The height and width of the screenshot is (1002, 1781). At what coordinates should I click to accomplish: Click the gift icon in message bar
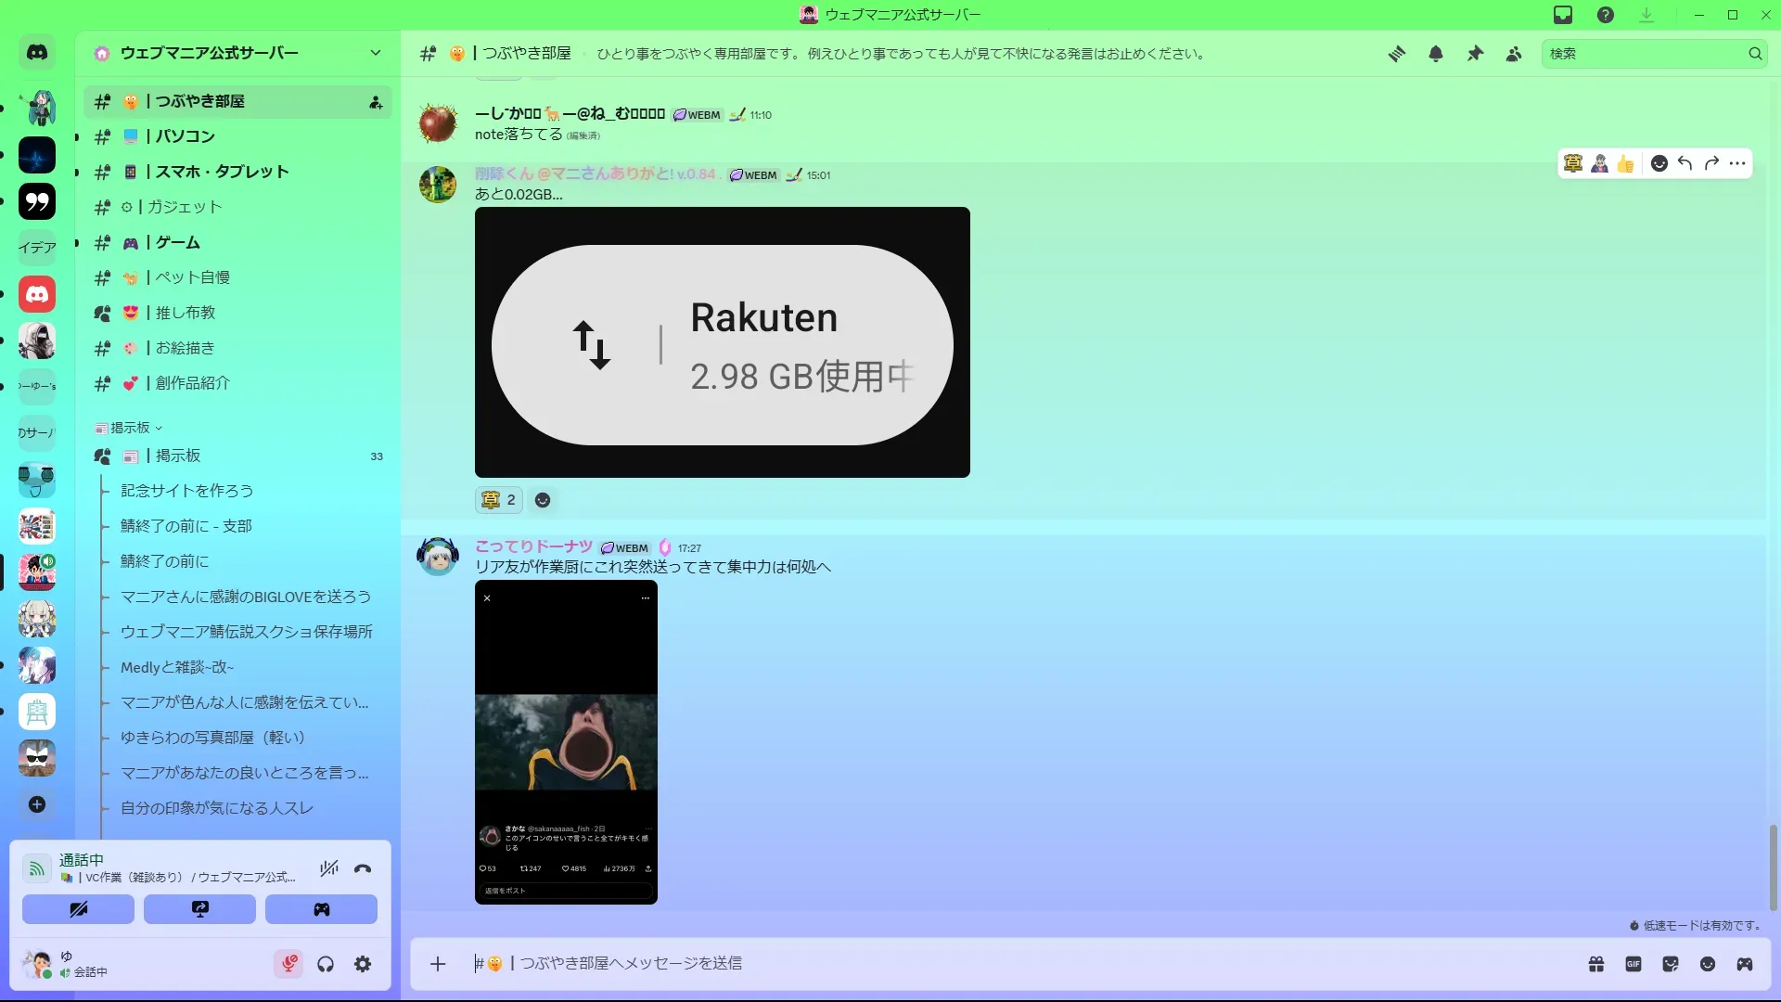click(1596, 964)
